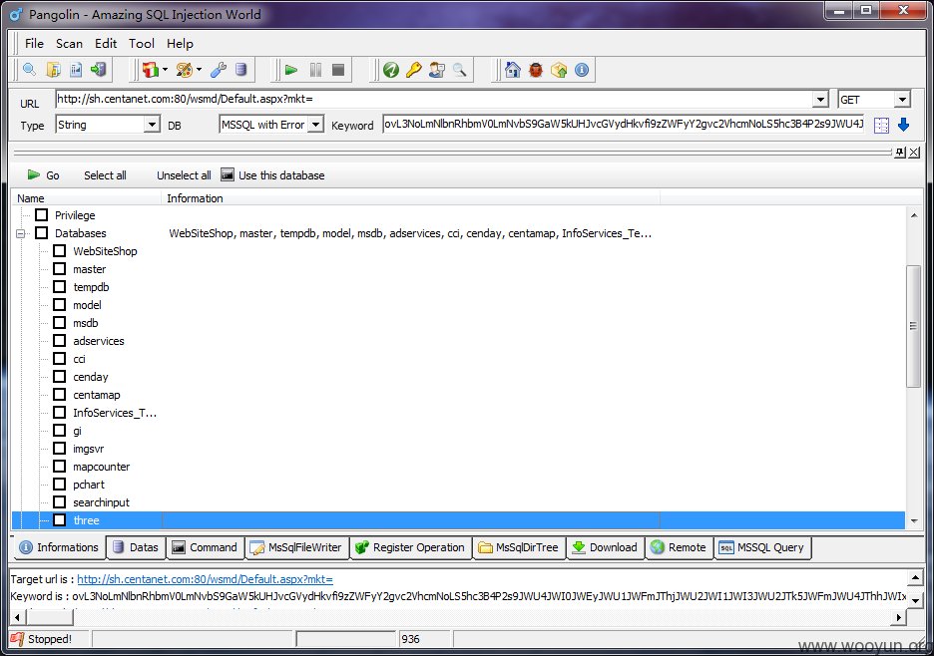This screenshot has width=934, height=656.
Task: Tick the centamap database checkbox
Action: (x=60, y=394)
